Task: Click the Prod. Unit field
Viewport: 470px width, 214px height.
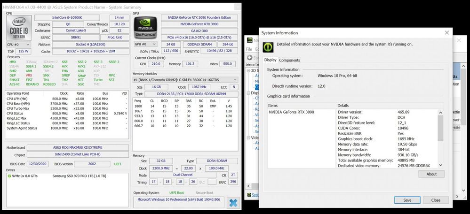Action: [114, 38]
